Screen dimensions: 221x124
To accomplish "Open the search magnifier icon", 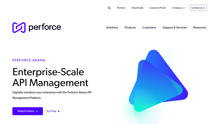I will pyautogui.click(x=109, y=8).
